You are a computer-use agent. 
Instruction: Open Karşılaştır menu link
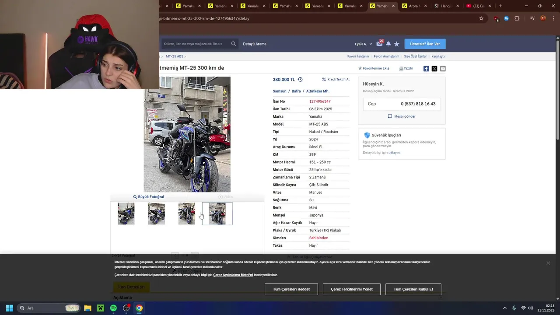click(438, 56)
